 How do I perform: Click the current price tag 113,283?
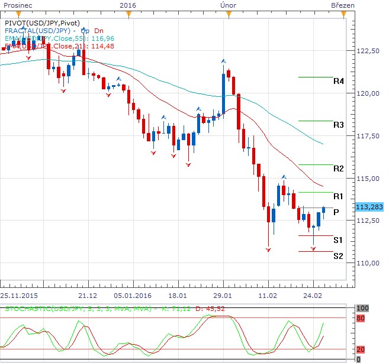point(369,207)
